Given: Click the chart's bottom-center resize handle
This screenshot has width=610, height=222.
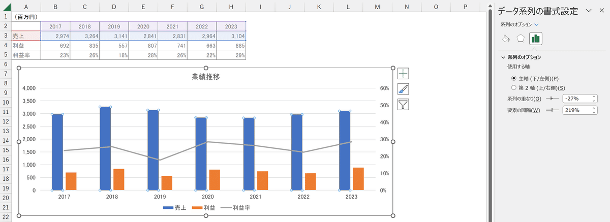Looking at the screenshot, I should click(206, 216).
